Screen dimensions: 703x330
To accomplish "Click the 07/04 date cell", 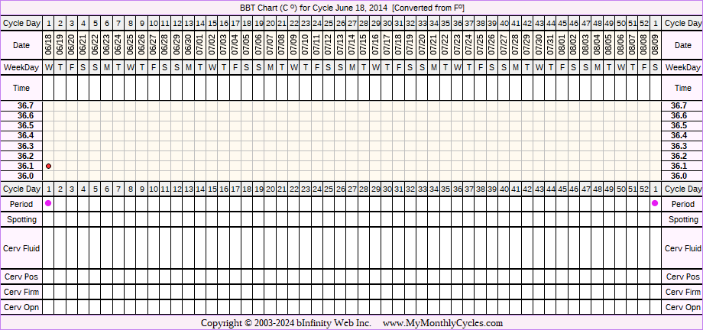I will [235, 45].
